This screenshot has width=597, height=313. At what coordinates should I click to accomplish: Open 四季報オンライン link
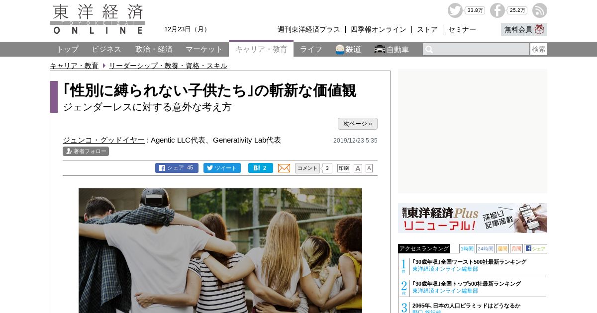(379, 29)
